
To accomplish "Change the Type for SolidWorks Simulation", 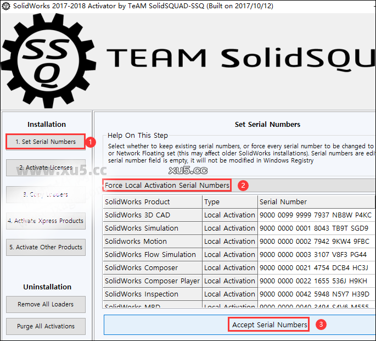I will (229, 228).
